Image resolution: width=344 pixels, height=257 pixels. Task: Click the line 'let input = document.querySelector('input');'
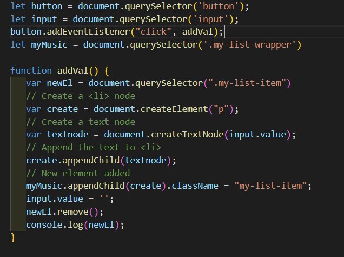tap(124, 19)
